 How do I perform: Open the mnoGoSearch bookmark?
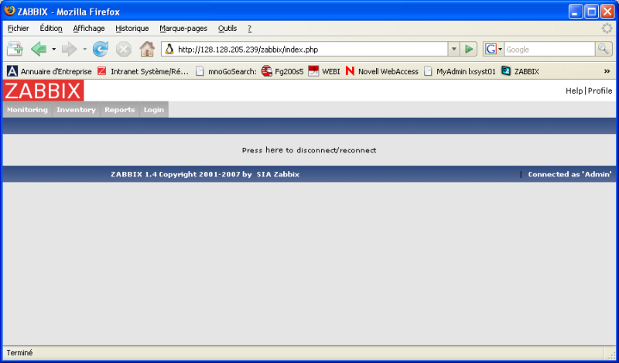click(227, 71)
